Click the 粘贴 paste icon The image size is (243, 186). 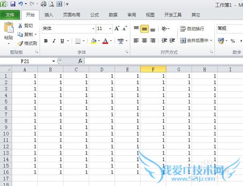pyautogui.click(x=9, y=27)
